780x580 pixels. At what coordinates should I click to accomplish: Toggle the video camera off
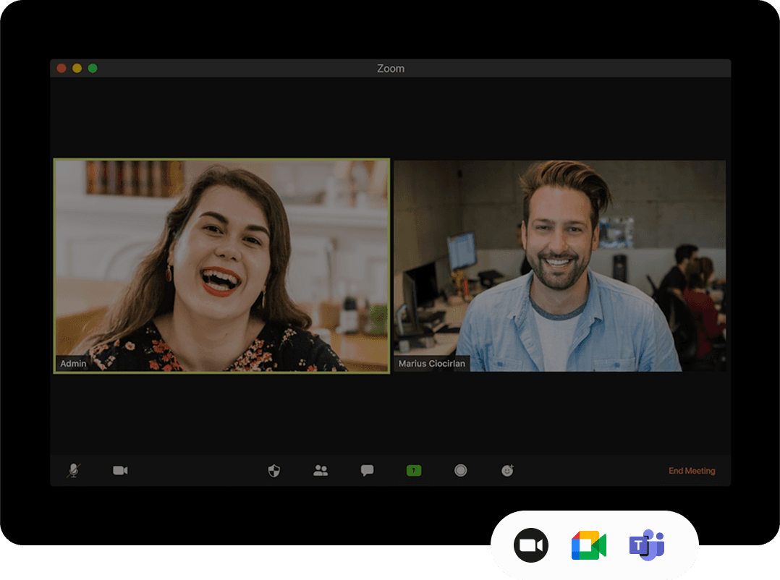click(120, 471)
